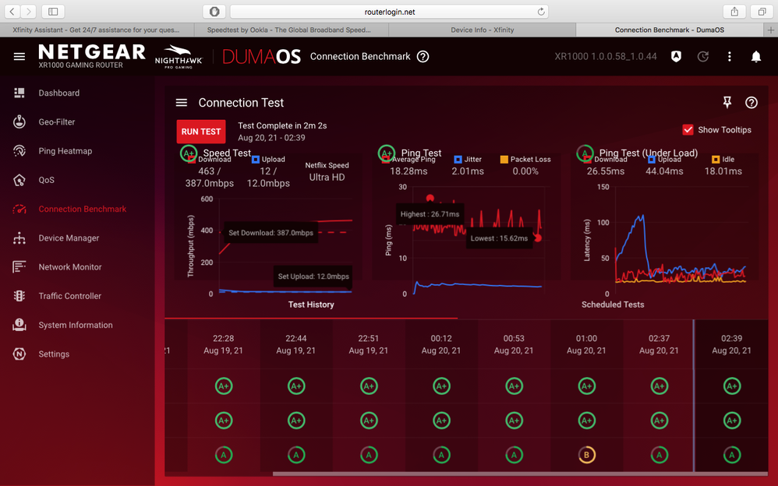Toggle the Safari sidebar button
The height and width of the screenshot is (486, 778).
coord(53,12)
